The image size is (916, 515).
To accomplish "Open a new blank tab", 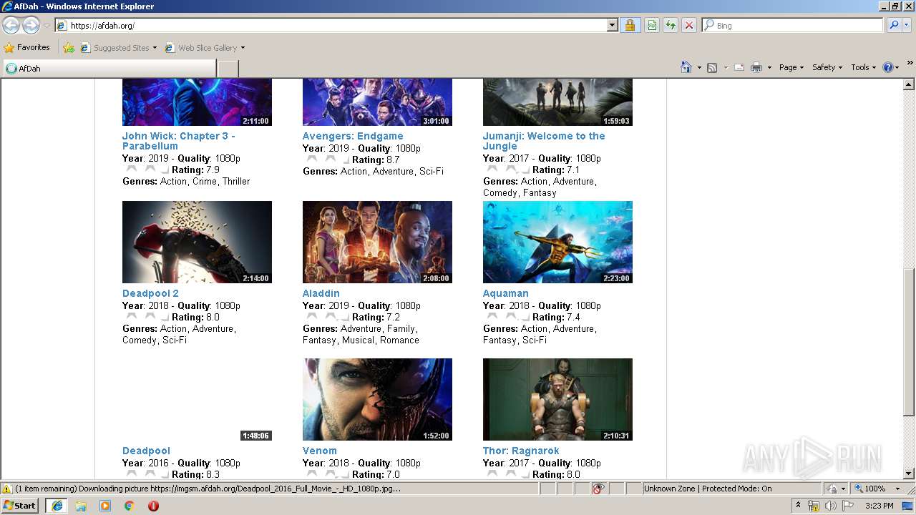I will [228, 69].
